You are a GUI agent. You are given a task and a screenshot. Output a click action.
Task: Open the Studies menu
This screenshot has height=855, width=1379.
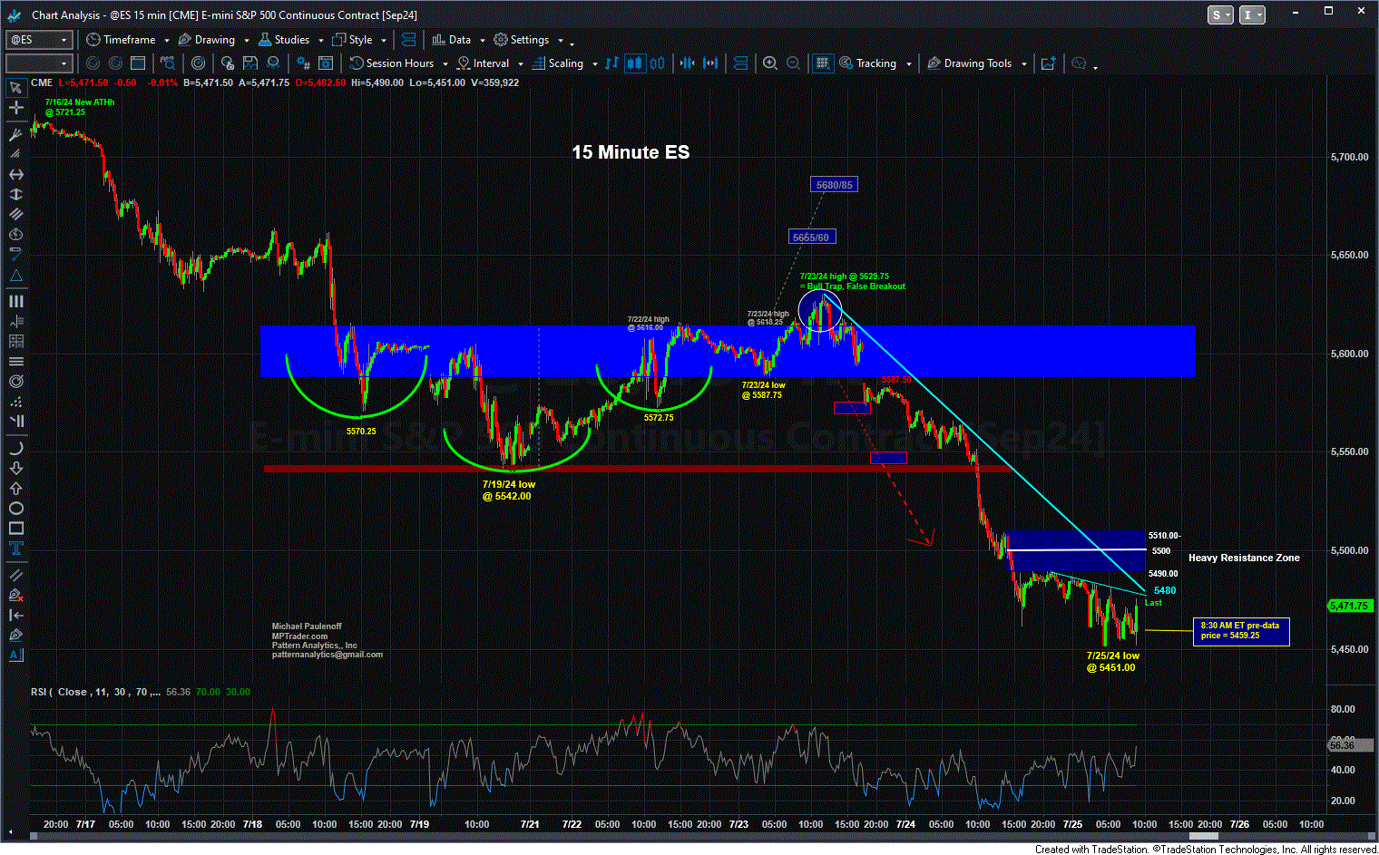coord(284,40)
